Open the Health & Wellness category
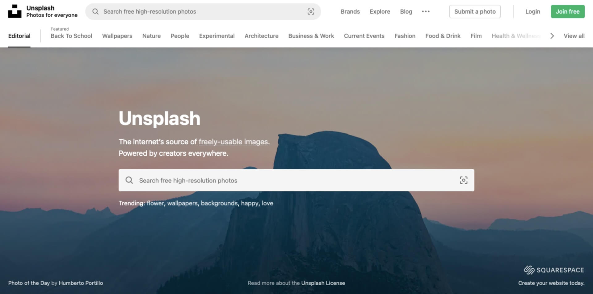The width and height of the screenshot is (593, 294). click(516, 36)
